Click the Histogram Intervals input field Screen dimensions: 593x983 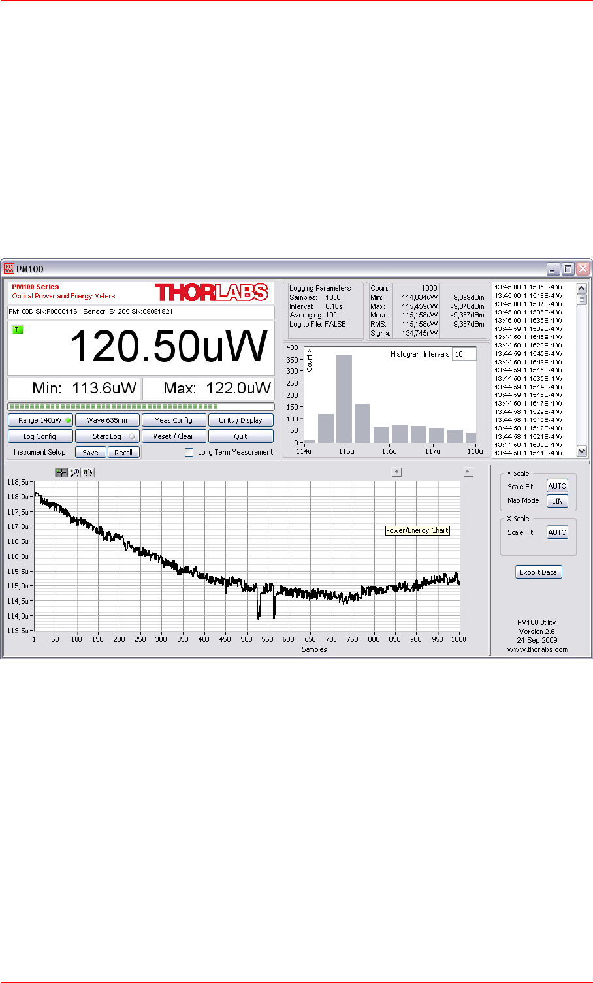click(x=464, y=354)
